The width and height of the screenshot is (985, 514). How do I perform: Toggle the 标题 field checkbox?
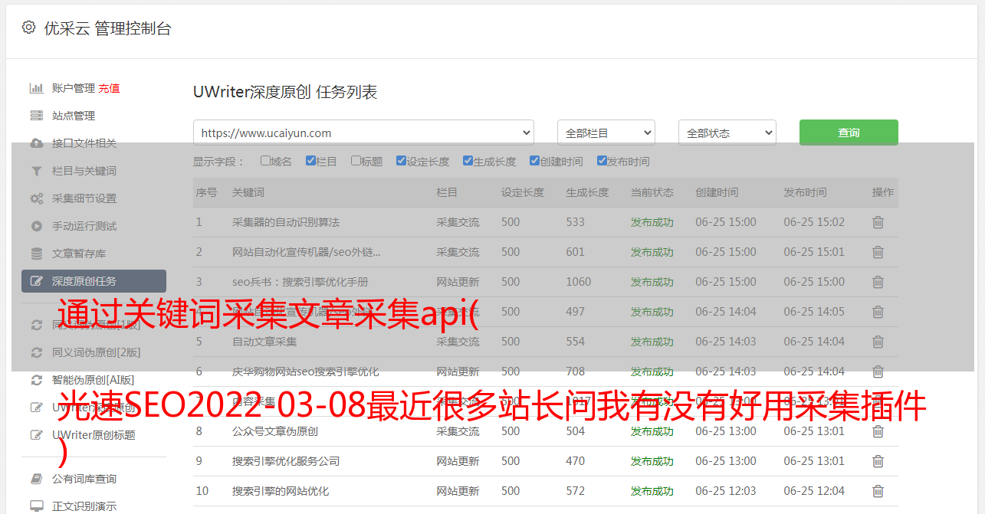pos(356,161)
